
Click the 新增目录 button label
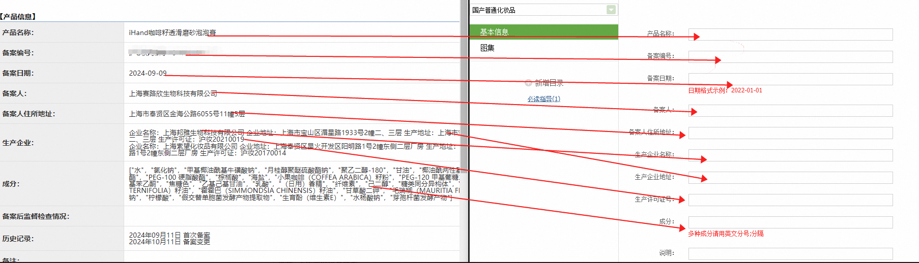(x=549, y=83)
